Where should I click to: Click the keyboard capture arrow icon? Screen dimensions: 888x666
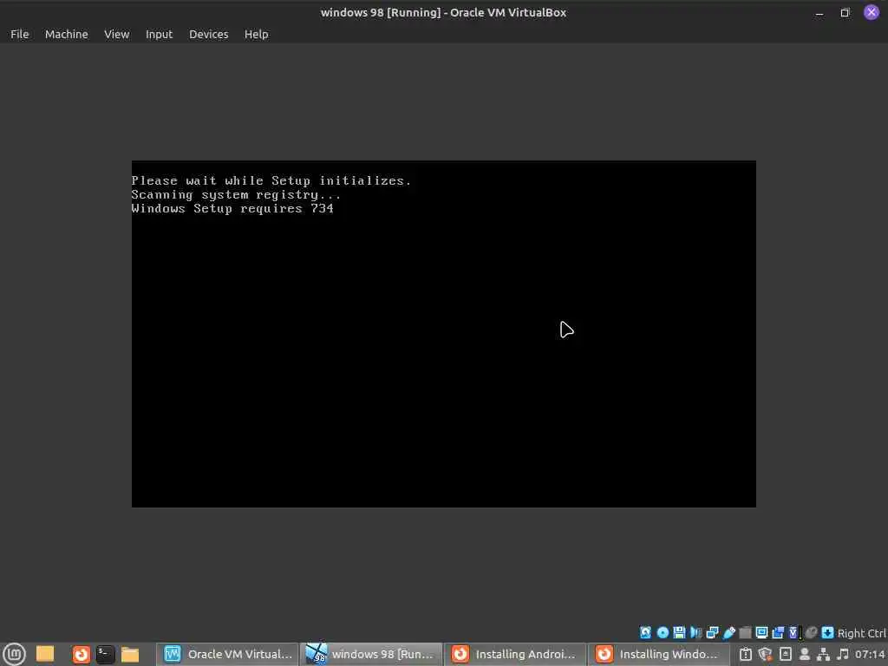(827, 632)
